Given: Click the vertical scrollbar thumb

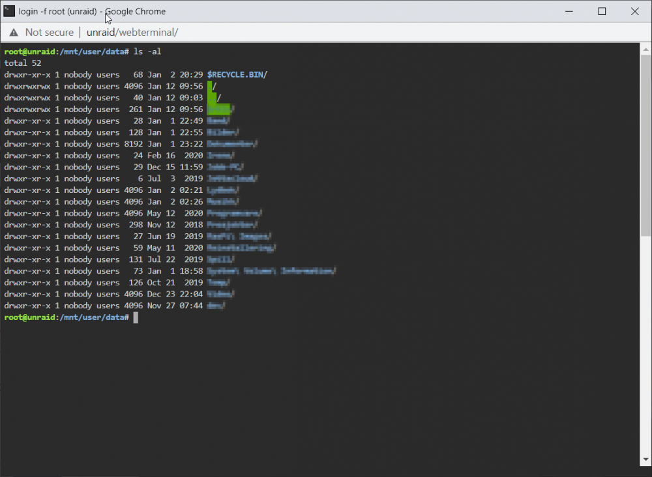Looking at the screenshot, I should click(645, 145).
